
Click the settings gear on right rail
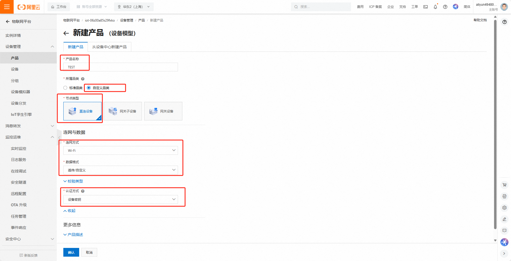click(x=504, y=208)
